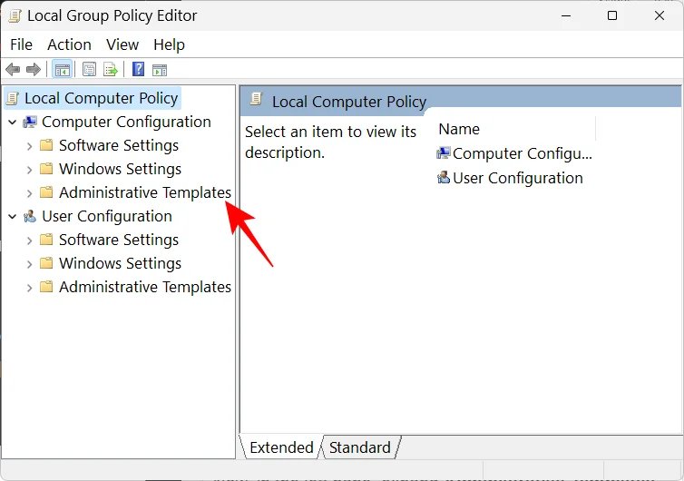Screen dimensions: 684x481
Task: Select Administrative Templates label under User Configuration
Action: tap(145, 287)
